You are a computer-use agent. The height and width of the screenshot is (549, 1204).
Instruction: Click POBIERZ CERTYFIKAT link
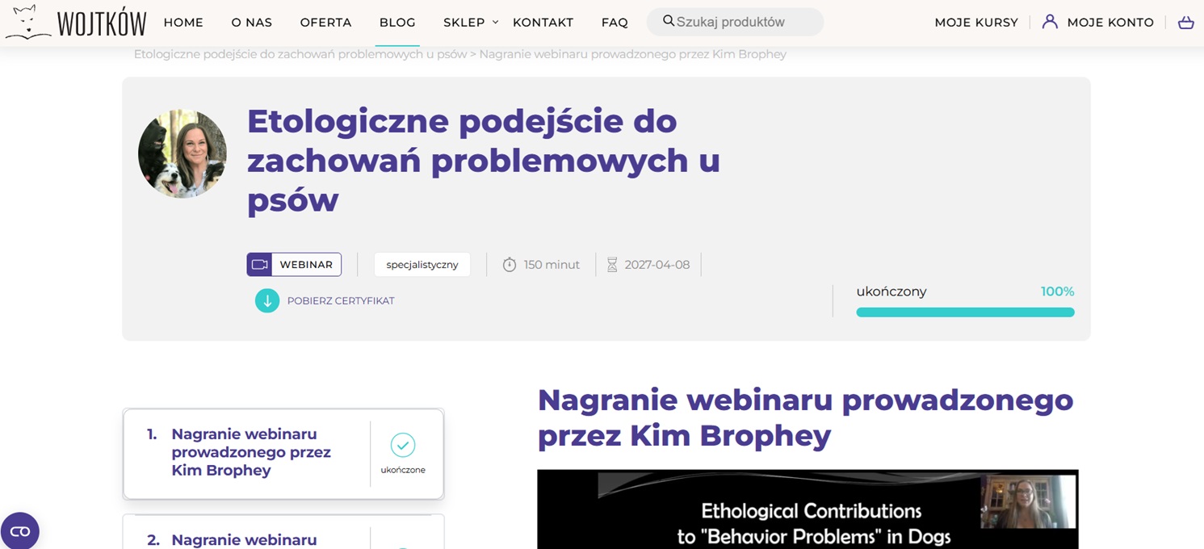(x=341, y=301)
